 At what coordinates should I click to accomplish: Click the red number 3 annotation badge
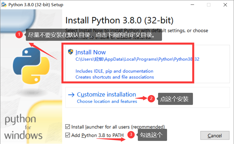coord(130,135)
